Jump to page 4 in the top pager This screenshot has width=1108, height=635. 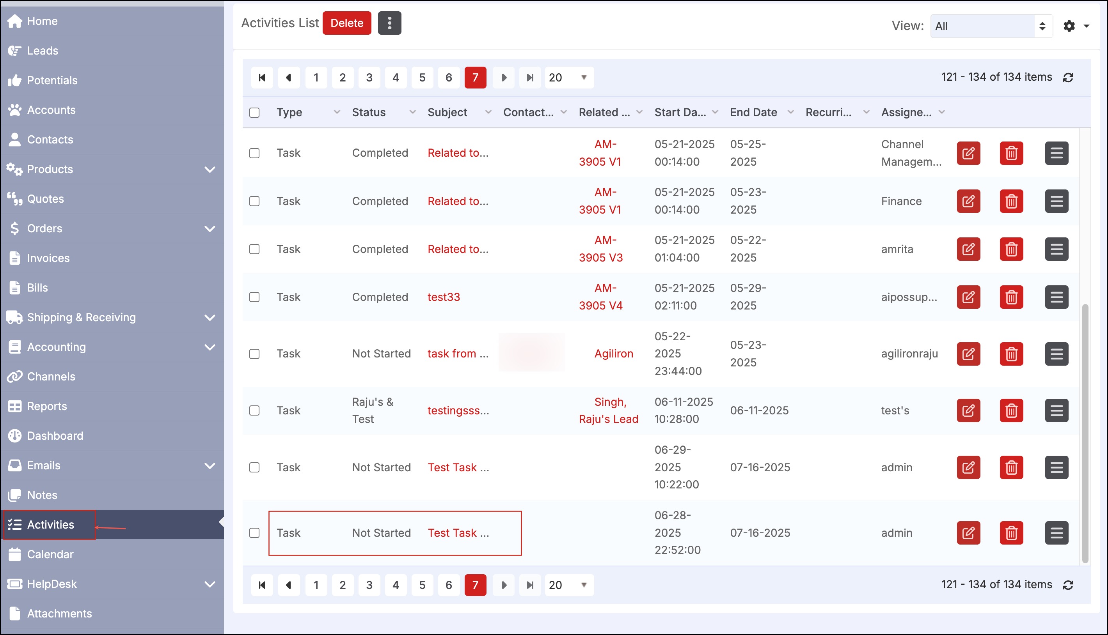click(395, 78)
